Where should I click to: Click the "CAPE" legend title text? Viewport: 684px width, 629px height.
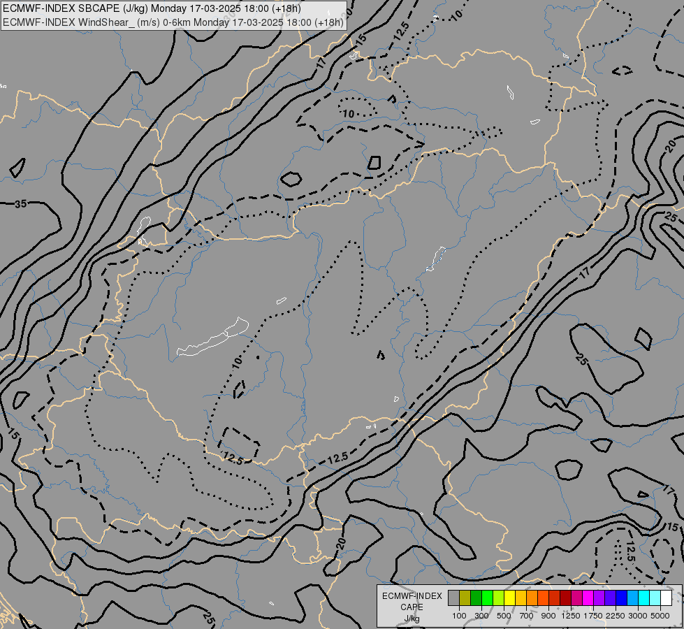click(x=412, y=607)
